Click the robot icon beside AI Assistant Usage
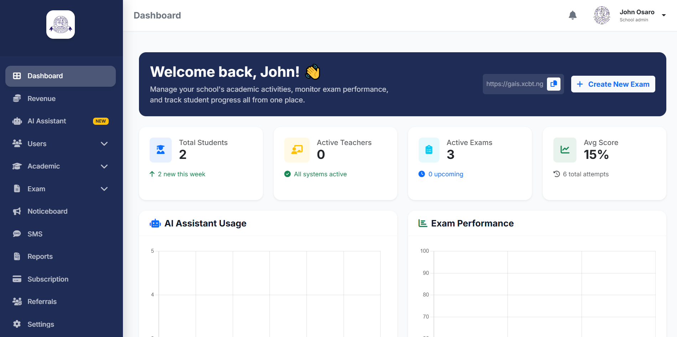The width and height of the screenshot is (677, 337). coord(155,224)
